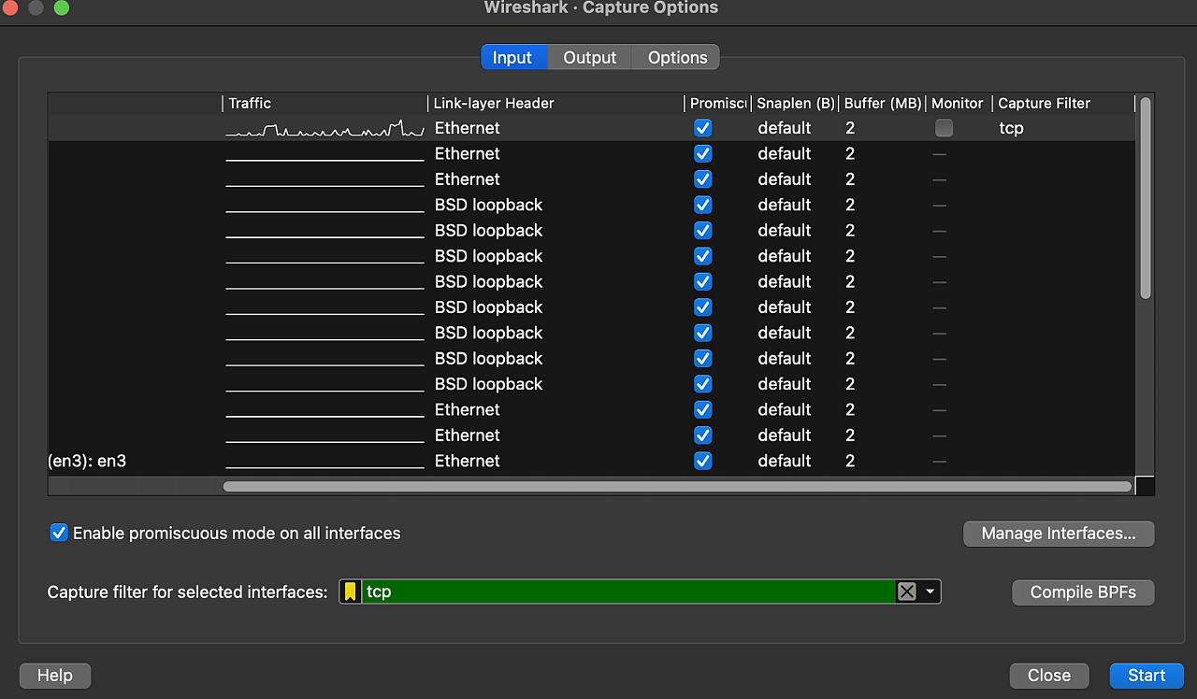Image resolution: width=1197 pixels, height=699 pixels.
Task: Switch to the Output tab
Action: 590,57
